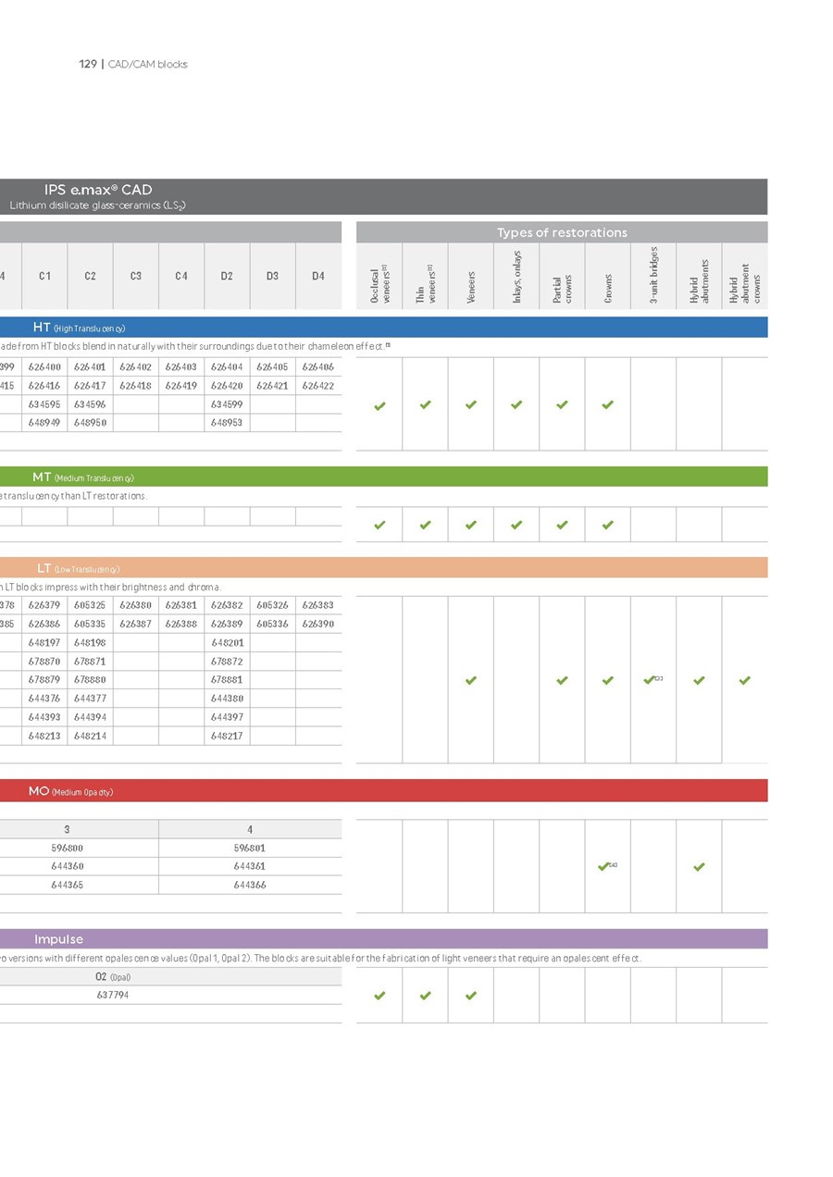
Task: Click the HT row Occlusal veneers checkmark
Action: coord(379,404)
